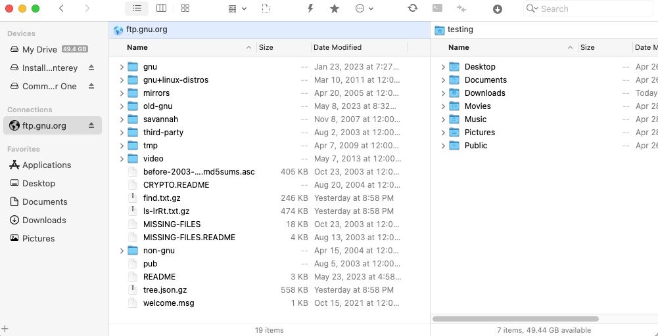Expand the savannah folder

point(122,119)
